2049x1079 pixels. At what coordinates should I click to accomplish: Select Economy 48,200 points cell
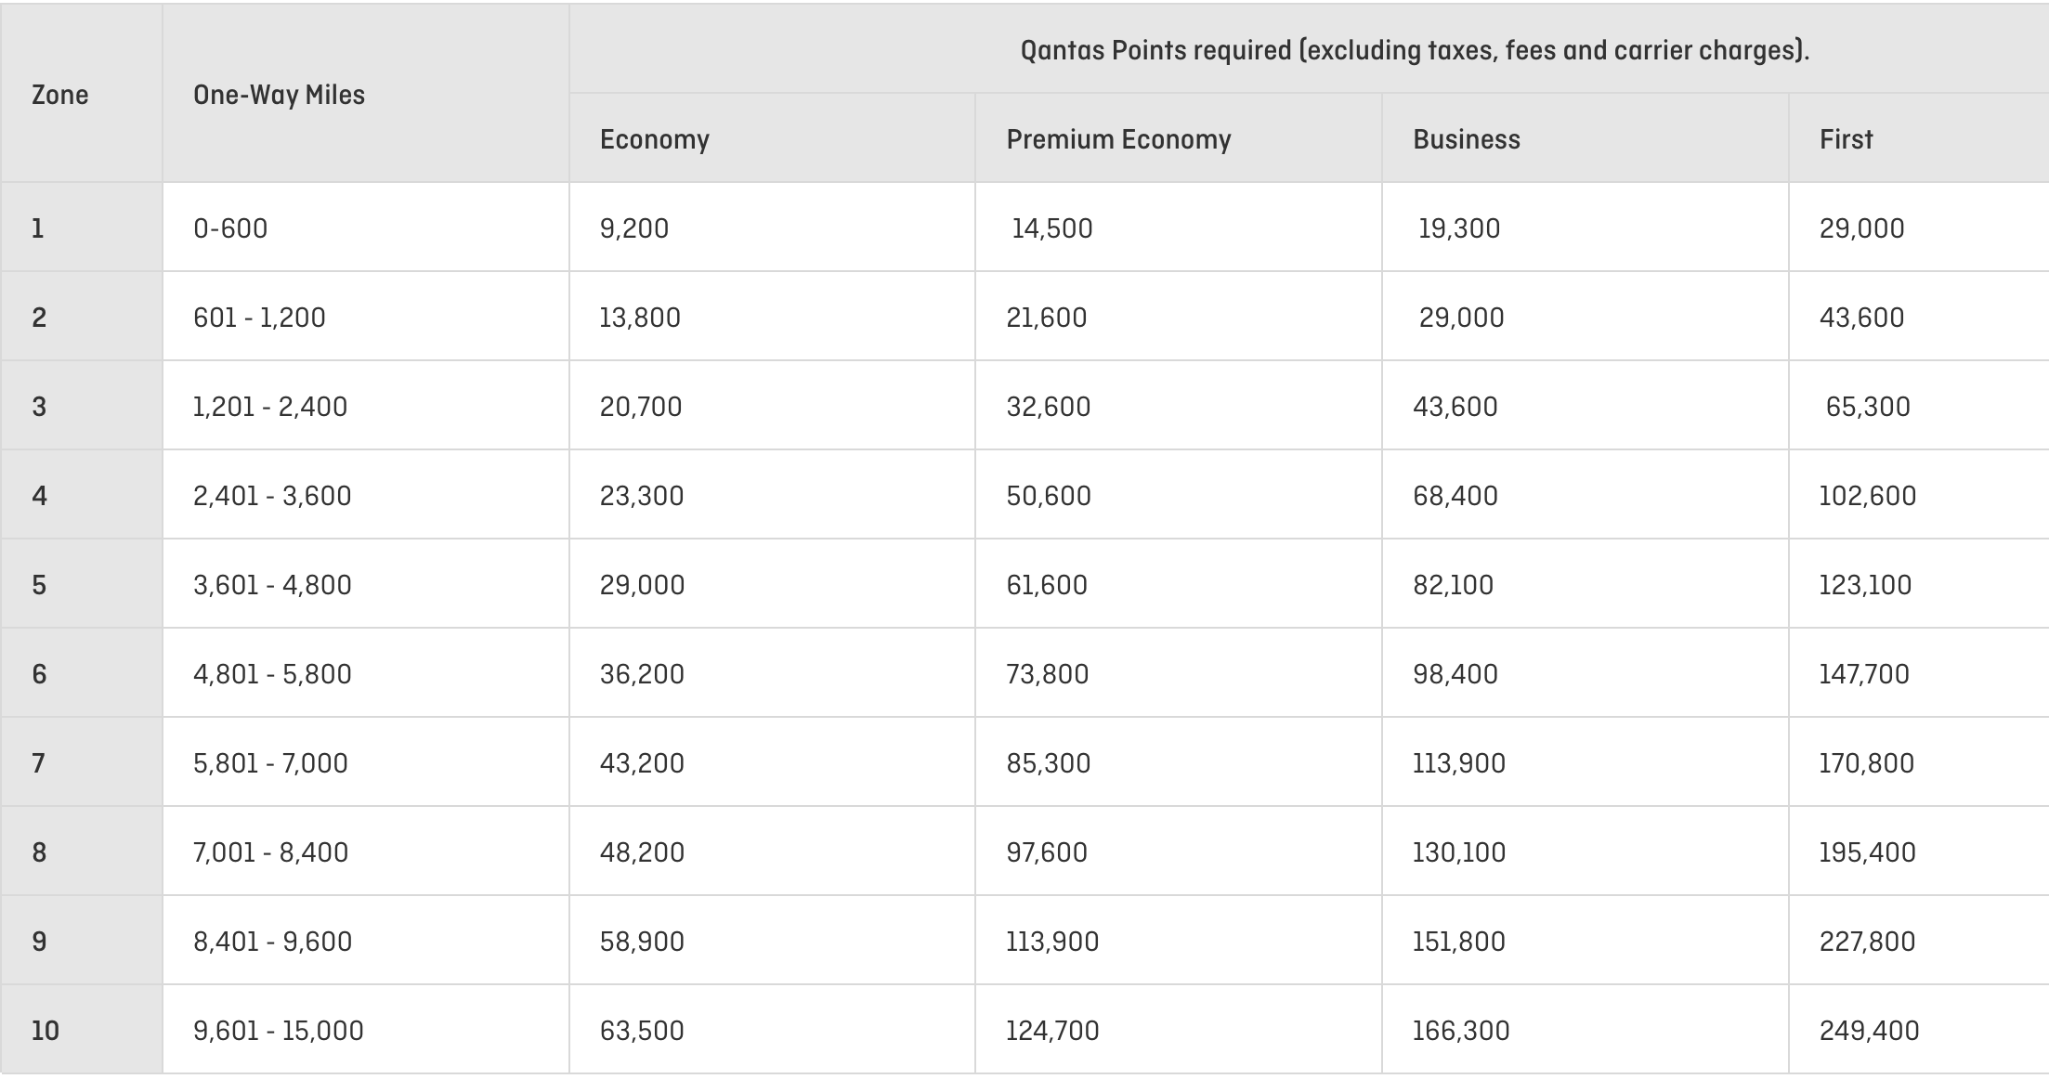coord(642,852)
